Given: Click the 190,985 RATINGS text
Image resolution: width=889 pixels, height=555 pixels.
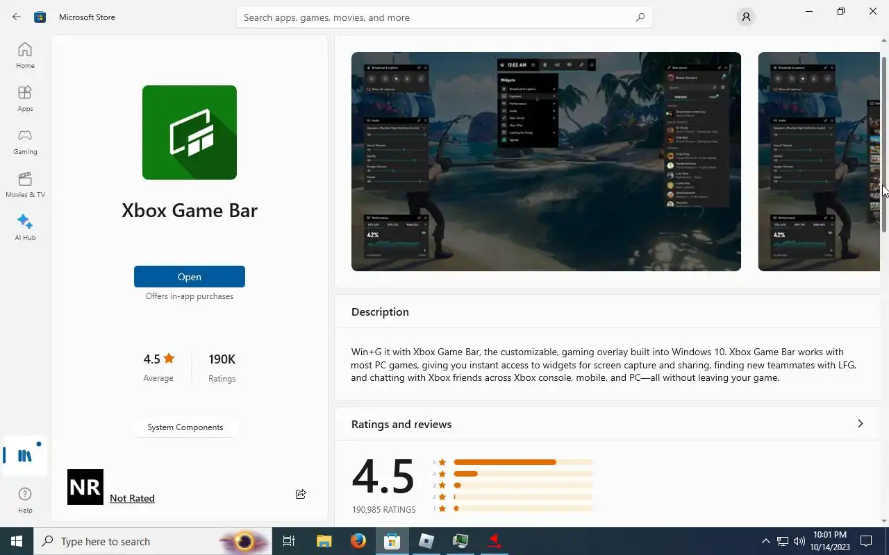Looking at the screenshot, I should [x=383, y=510].
